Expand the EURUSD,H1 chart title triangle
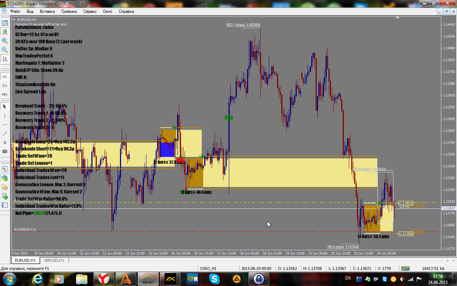Viewport: 457px width, 286px height. coord(14,19)
